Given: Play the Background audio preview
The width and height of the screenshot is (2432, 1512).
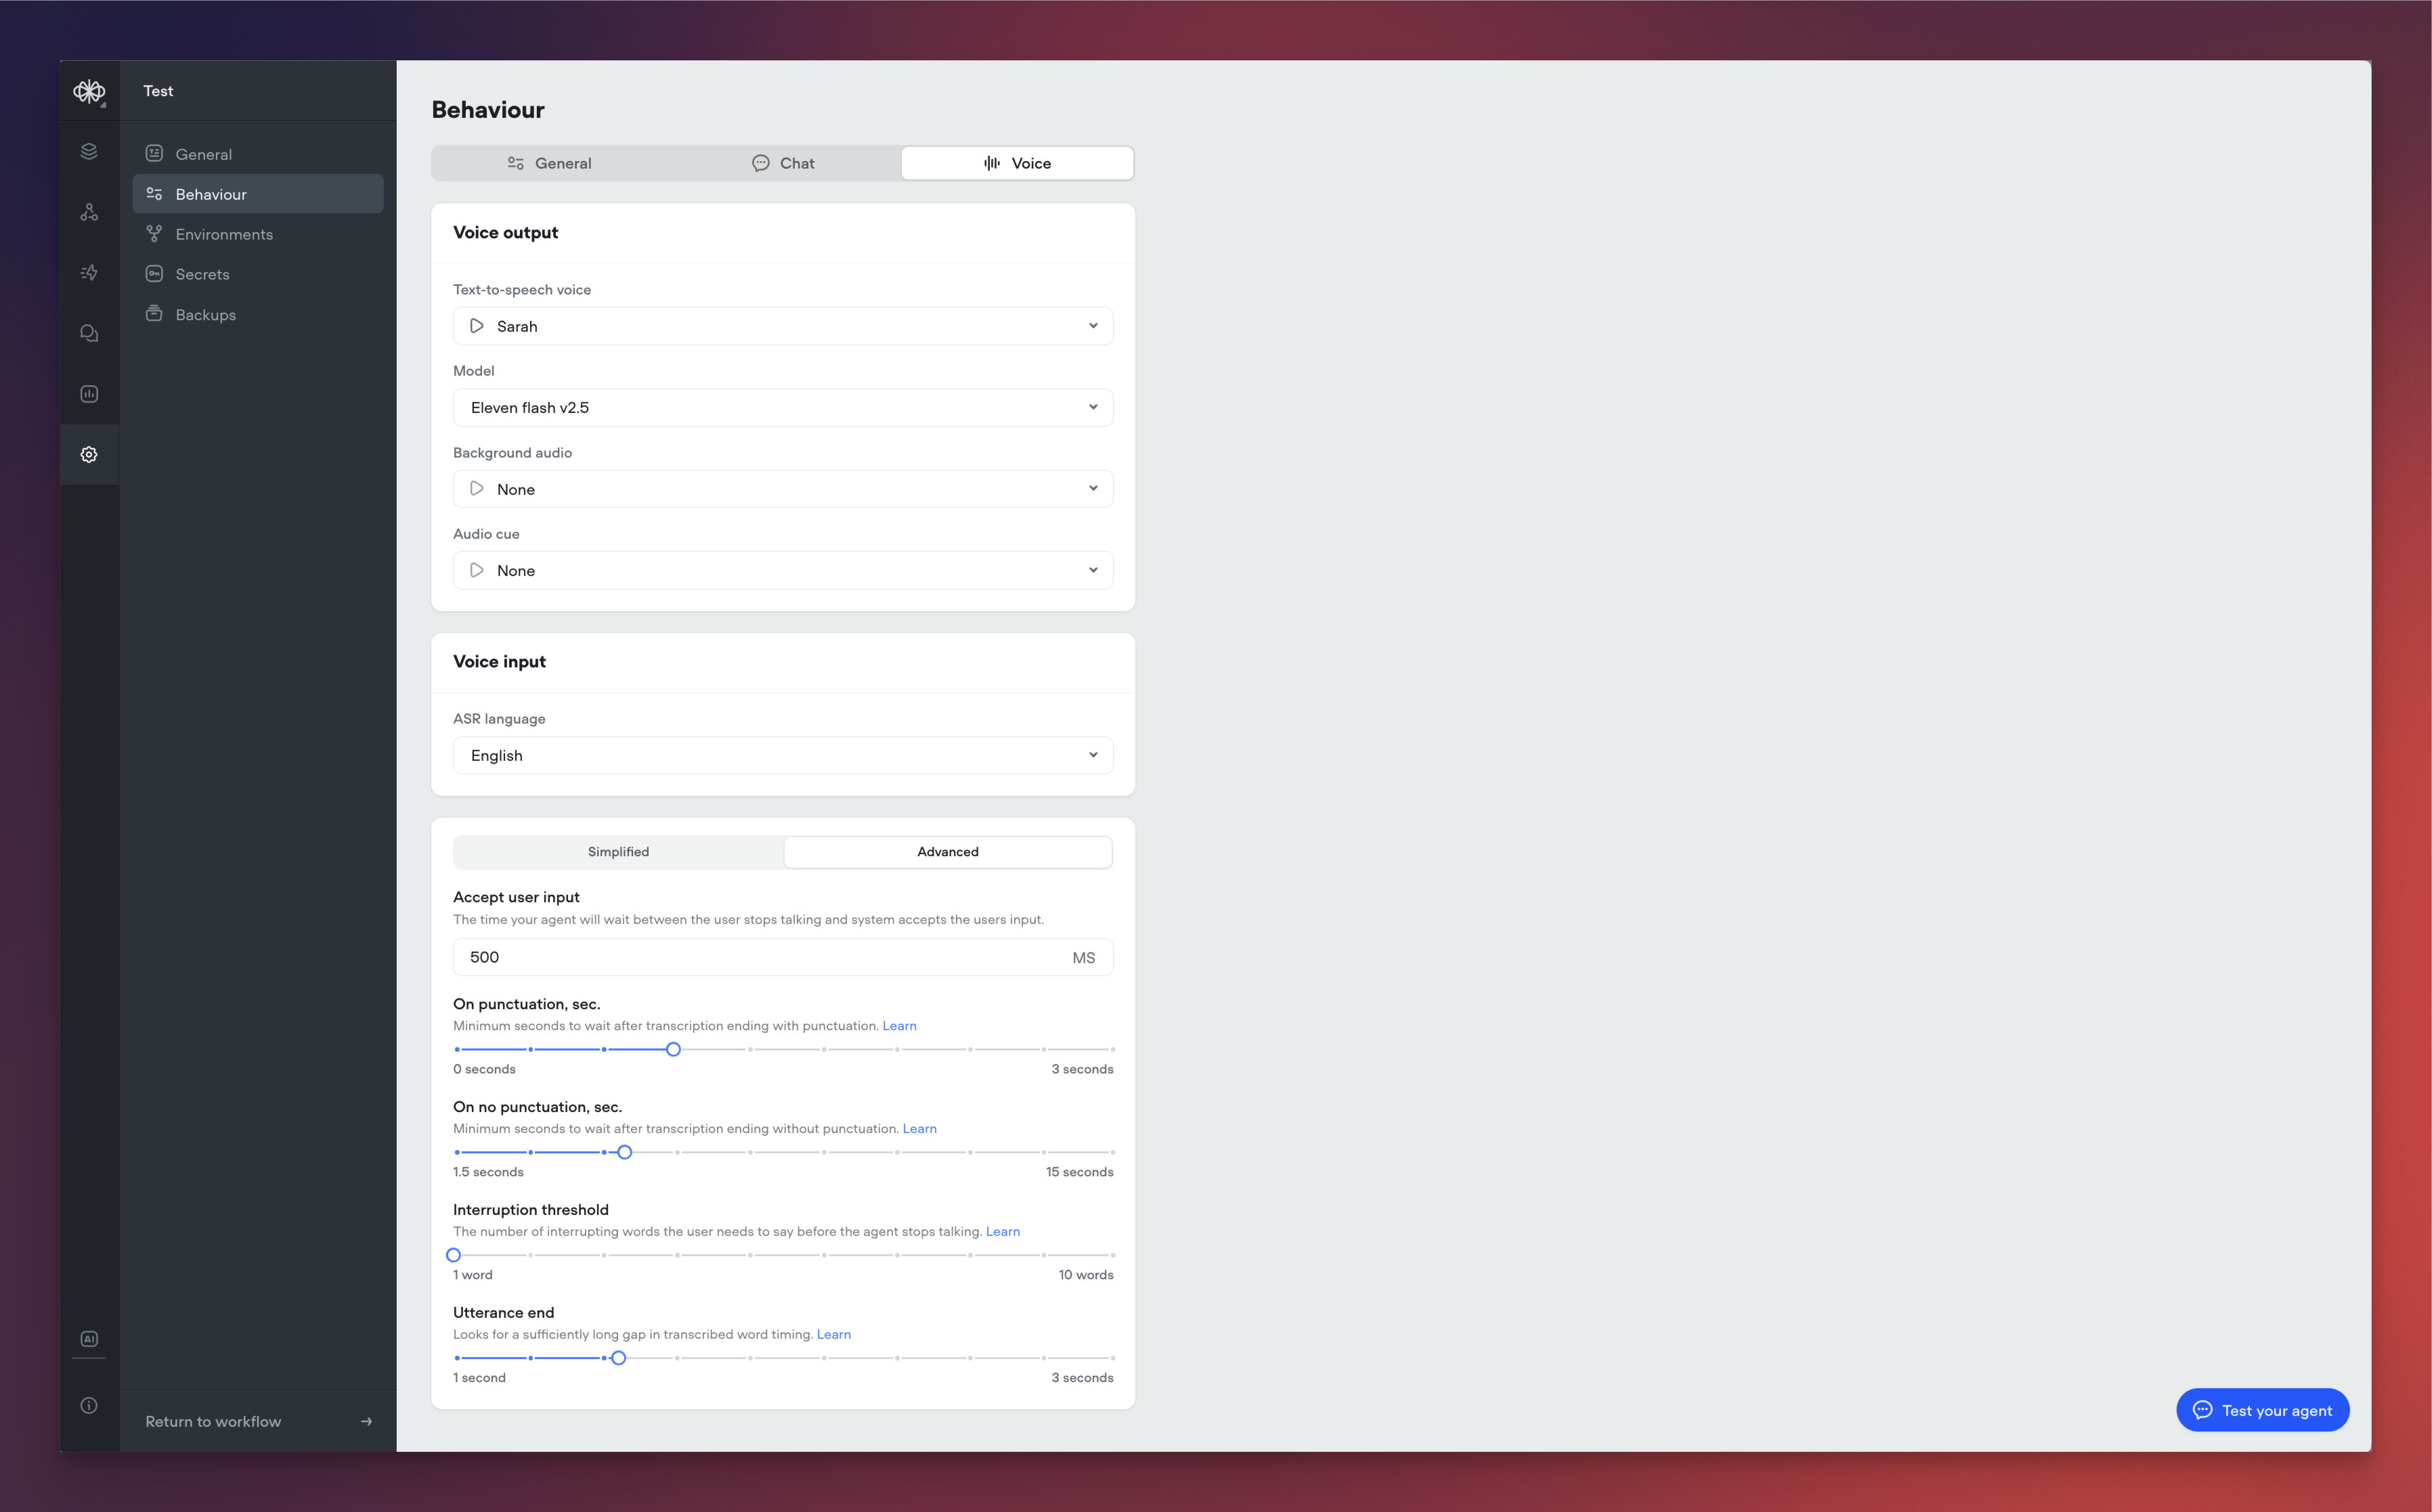Looking at the screenshot, I should pos(477,489).
